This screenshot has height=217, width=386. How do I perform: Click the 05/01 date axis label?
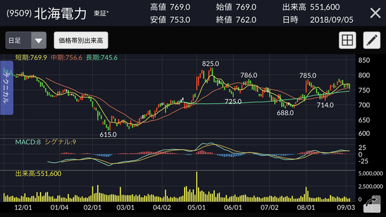coord(197,207)
